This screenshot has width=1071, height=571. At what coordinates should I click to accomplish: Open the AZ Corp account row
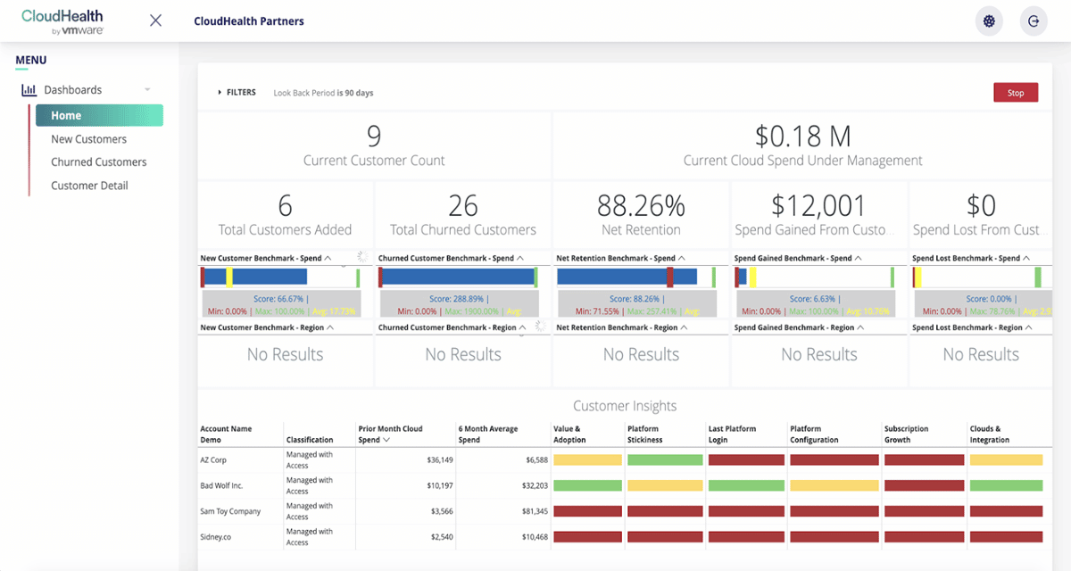(621, 460)
